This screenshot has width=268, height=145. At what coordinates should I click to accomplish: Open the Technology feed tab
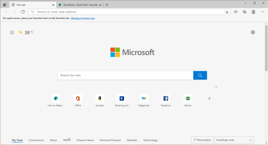pyautogui.click(x=150, y=140)
